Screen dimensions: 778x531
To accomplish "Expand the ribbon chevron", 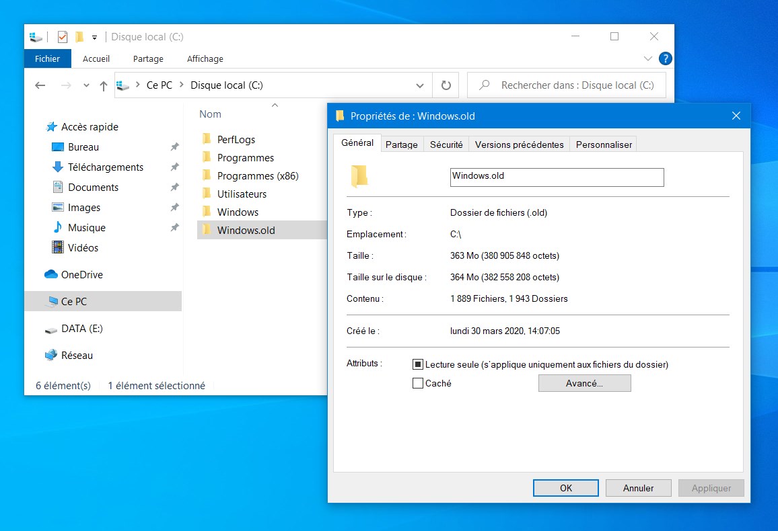I will coord(648,58).
